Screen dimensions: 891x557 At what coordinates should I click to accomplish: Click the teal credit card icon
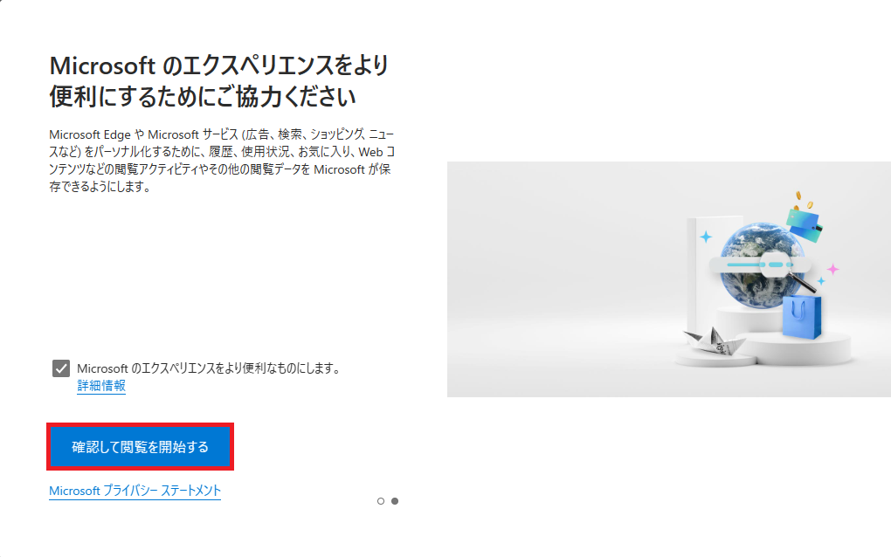click(804, 225)
